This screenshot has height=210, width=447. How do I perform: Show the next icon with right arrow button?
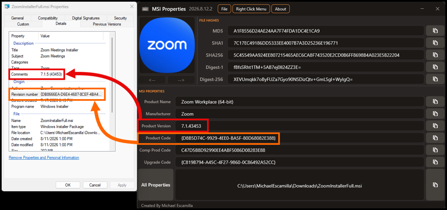181,80
